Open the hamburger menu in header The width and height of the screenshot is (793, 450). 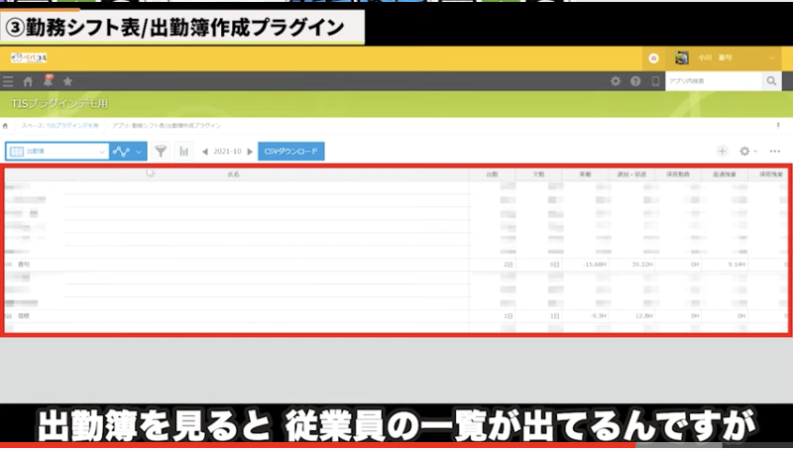(8, 81)
